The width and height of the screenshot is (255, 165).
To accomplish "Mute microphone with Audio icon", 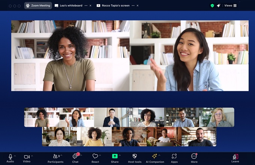I will click(10, 156).
